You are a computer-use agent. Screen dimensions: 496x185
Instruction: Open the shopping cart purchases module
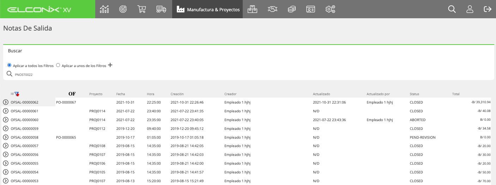(141, 9)
